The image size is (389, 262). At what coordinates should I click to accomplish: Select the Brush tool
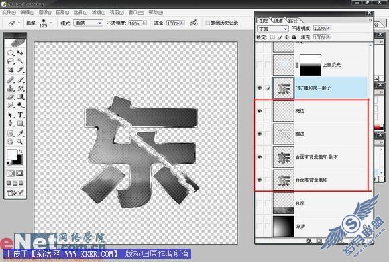[x=20, y=80]
